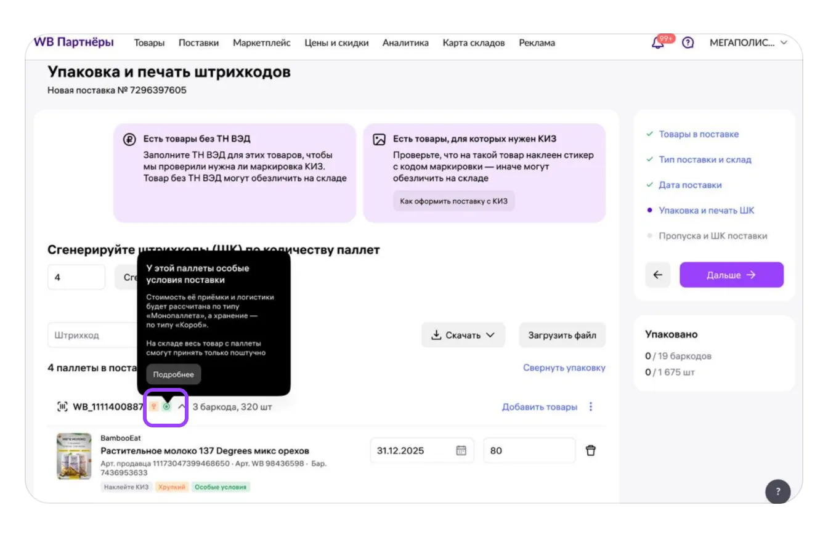The height and width of the screenshot is (537, 828).
Task: Open the Скачать dropdown
Action: click(x=463, y=336)
